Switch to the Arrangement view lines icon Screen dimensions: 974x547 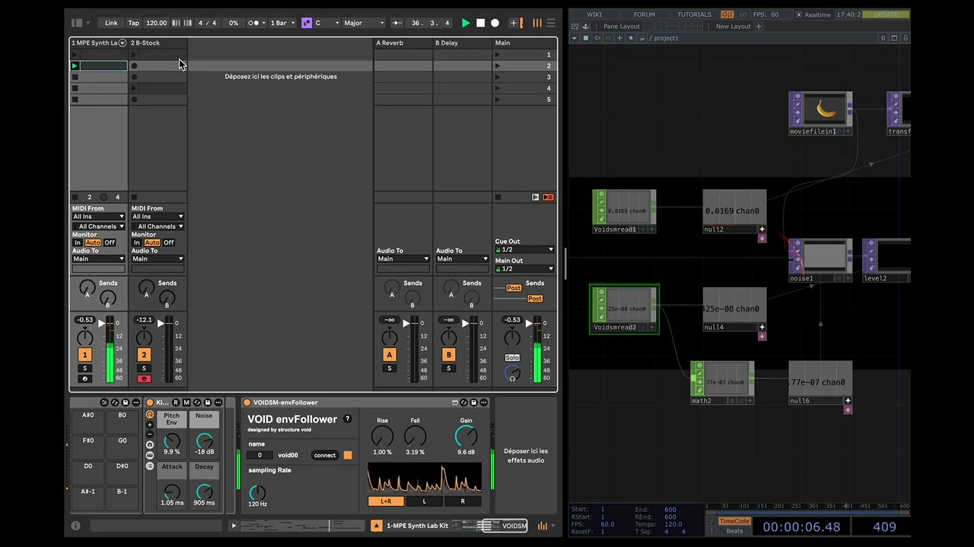[550, 23]
